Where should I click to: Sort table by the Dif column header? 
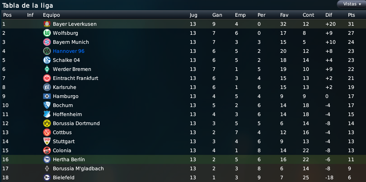tap(328, 15)
